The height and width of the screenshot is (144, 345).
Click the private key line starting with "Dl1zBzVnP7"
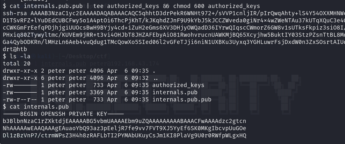pos(124,135)
